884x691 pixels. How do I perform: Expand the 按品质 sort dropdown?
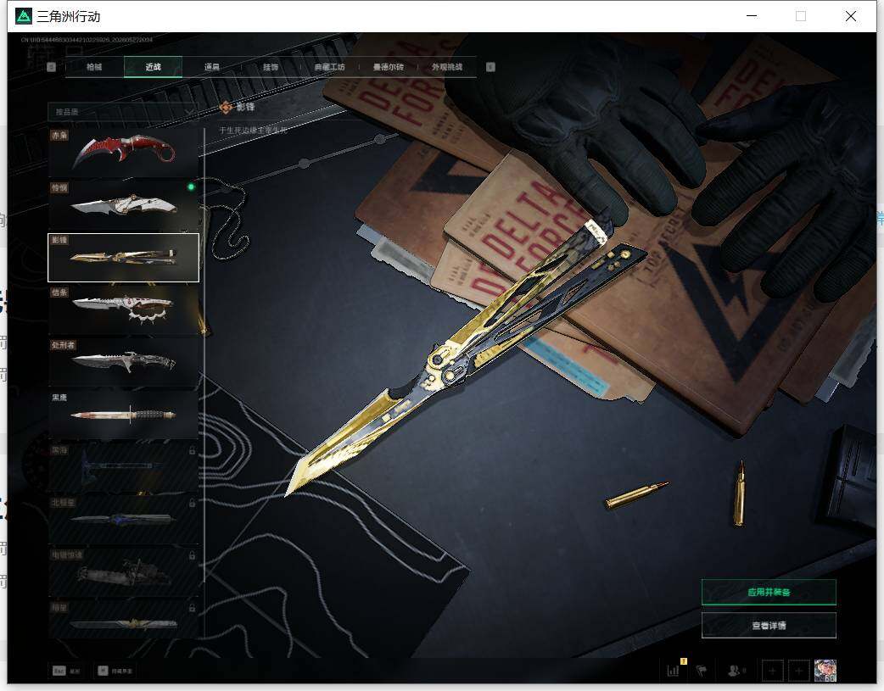[x=124, y=112]
